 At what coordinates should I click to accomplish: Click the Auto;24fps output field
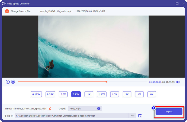85,109
